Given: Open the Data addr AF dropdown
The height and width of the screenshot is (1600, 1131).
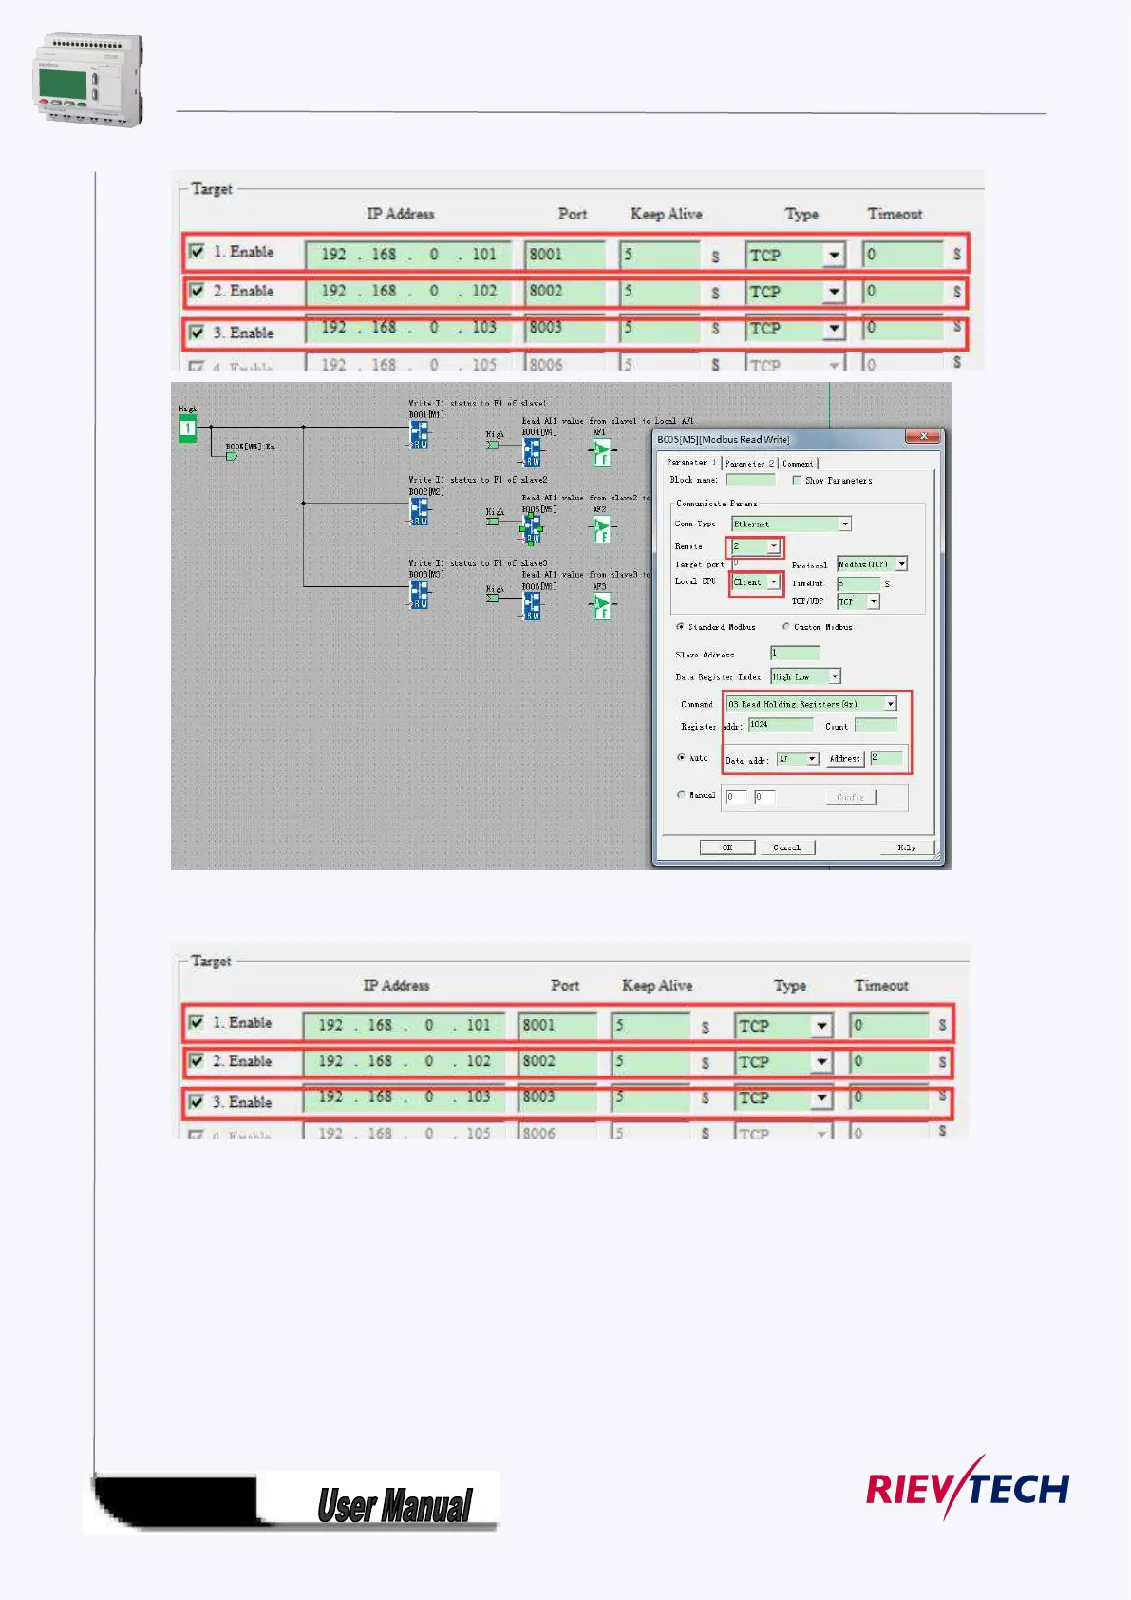Looking at the screenshot, I should pos(798,759).
